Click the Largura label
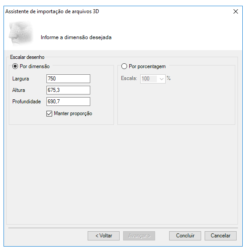The height and width of the screenshot is (251, 248). pos(21,79)
